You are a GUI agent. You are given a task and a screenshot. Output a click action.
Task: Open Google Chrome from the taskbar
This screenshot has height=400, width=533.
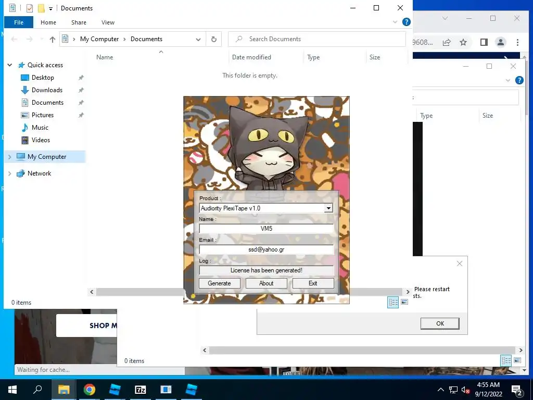(x=89, y=390)
